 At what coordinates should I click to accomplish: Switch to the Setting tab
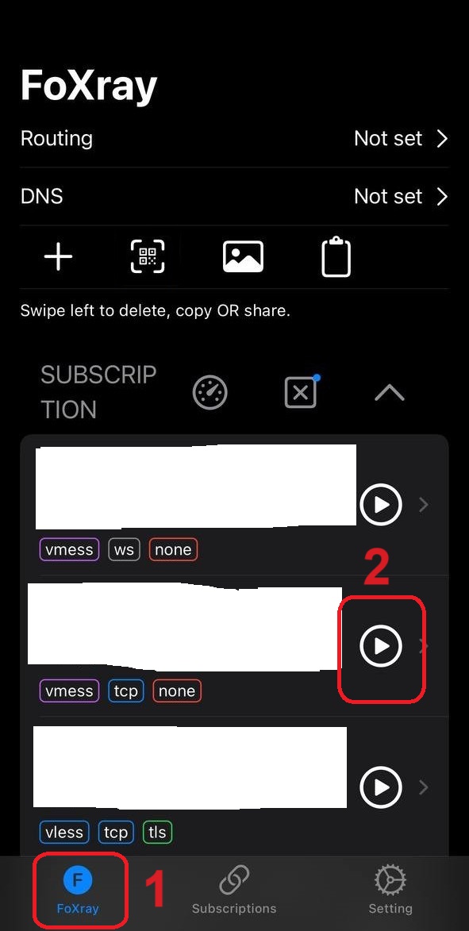tap(390, 890)
